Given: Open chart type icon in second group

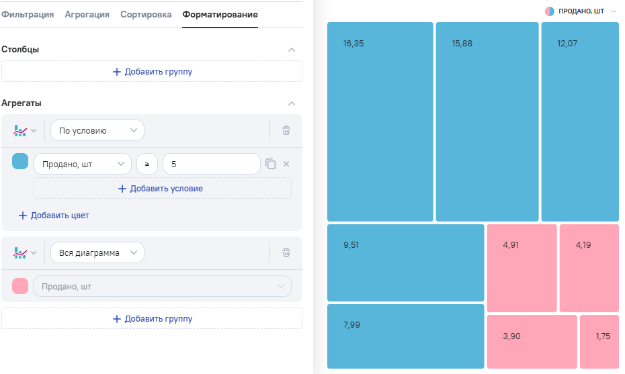Looking at the screenshot, I should coord(24,253).
